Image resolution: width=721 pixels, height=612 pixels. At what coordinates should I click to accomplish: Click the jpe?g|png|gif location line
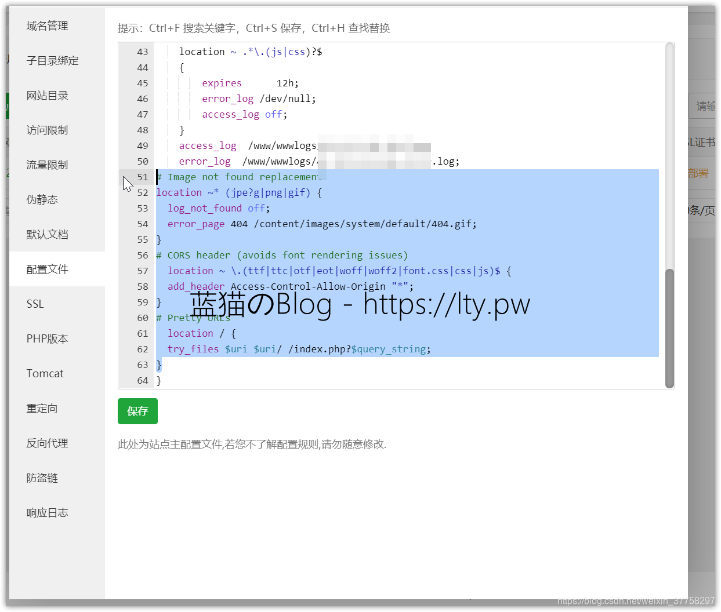coord(239,192)
